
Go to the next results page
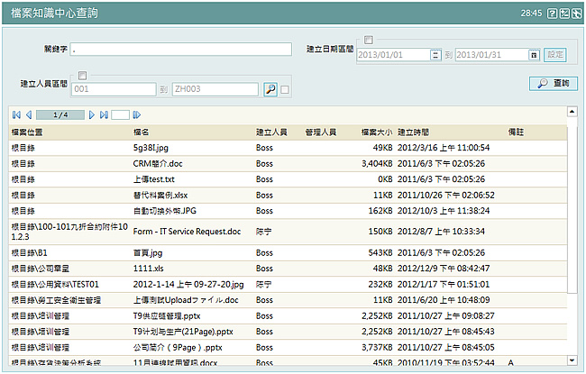click(x=92, y=115)
